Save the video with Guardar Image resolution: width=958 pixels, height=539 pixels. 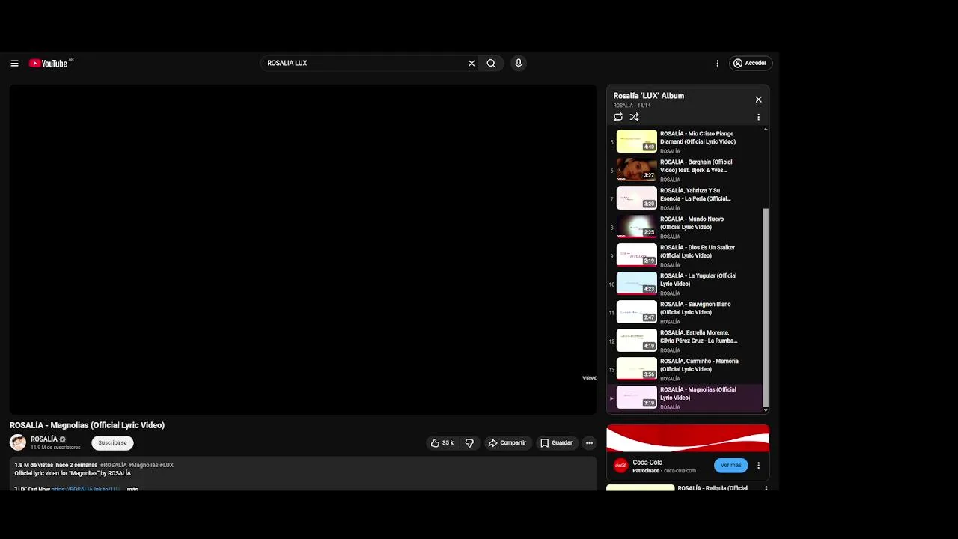[x=557, y=443]
